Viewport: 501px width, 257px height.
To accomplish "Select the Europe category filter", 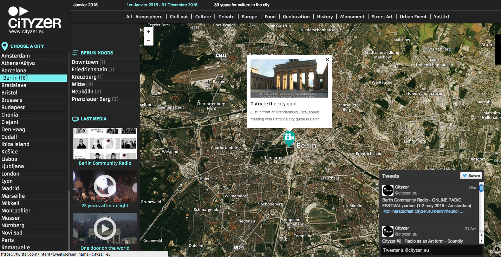I will 249,17.
